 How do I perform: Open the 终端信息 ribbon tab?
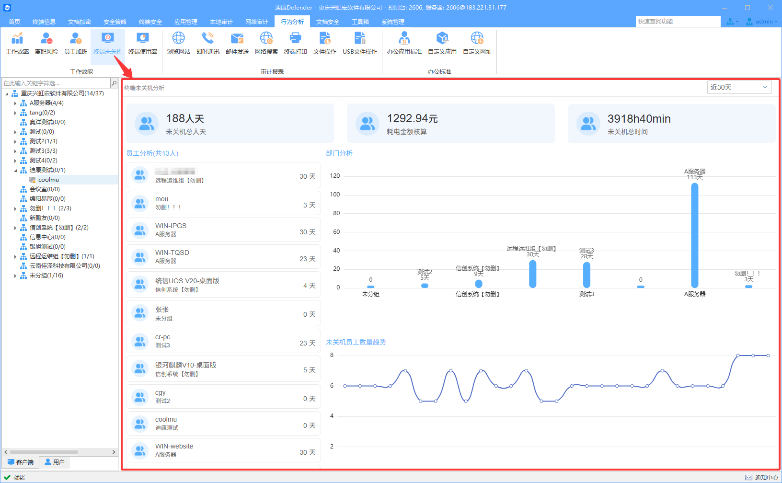44,22
